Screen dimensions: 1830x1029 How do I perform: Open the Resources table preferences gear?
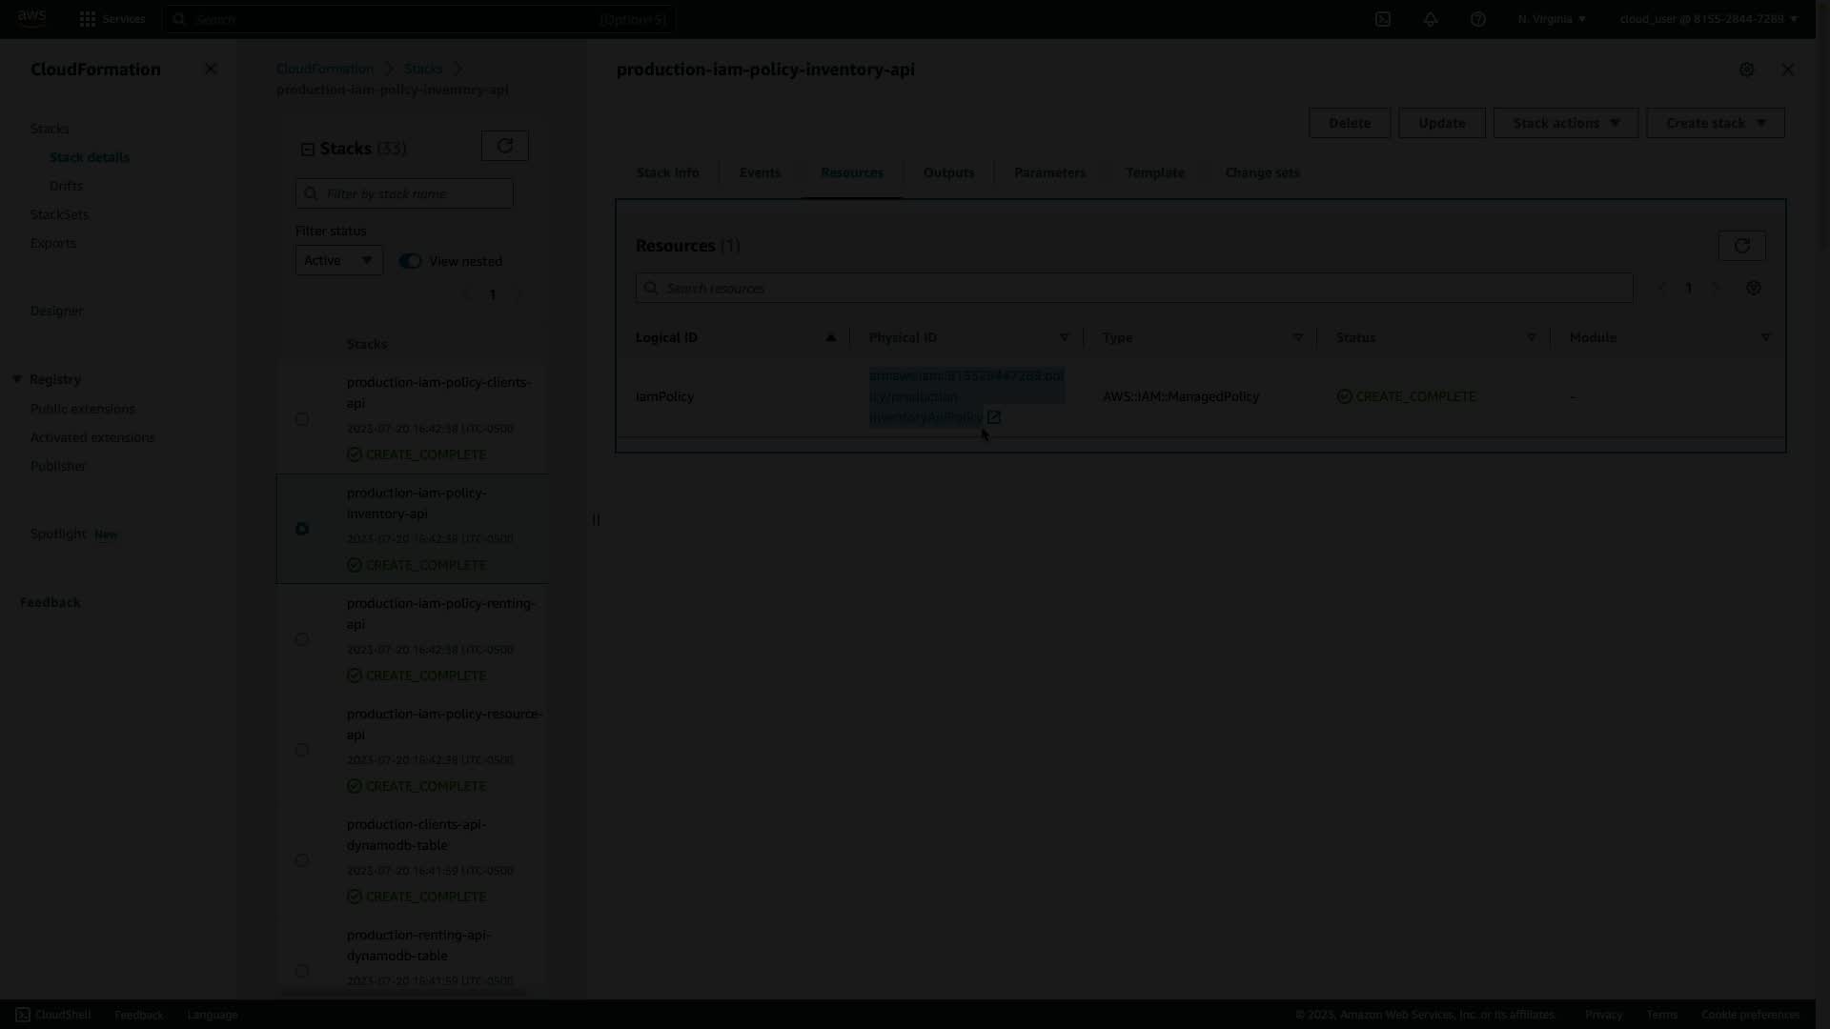tap(1753, 288)
